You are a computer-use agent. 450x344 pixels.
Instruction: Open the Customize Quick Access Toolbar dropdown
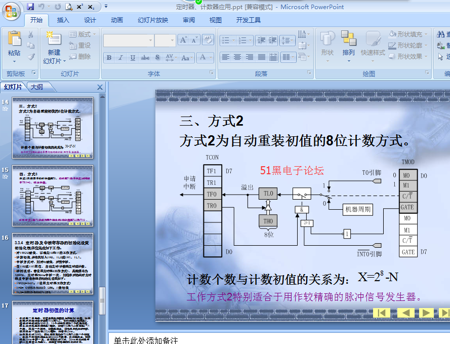point(106,6)
